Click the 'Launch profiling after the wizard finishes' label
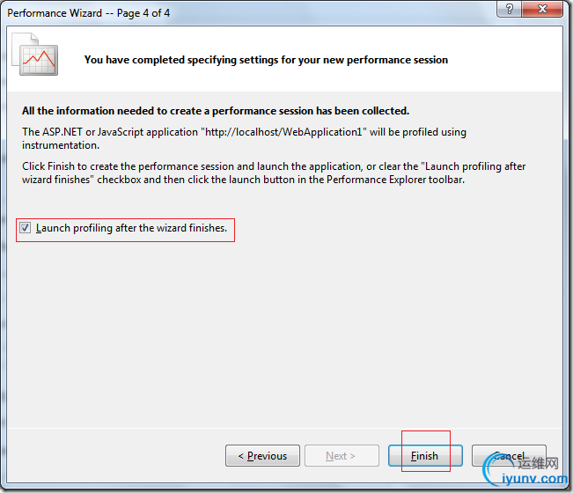The image size is (573, 493). point(131,228)
